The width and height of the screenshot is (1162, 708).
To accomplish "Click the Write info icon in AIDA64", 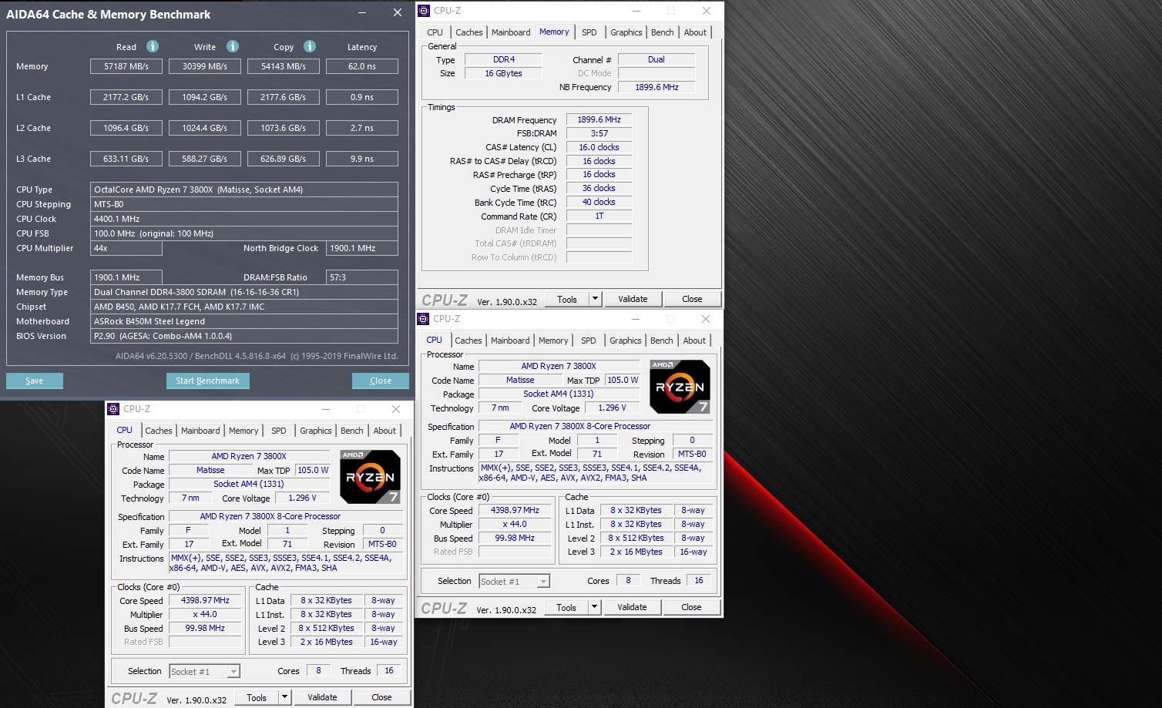I will coord(233,46).
